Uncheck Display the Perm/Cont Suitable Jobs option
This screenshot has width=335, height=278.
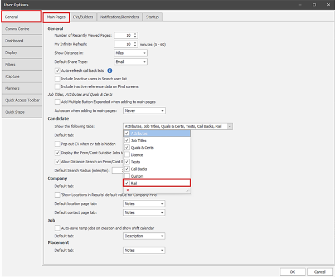pyautogui.click(x=57, y=153)
